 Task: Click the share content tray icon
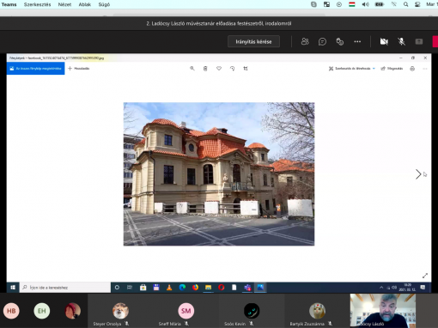click(419, 42)
